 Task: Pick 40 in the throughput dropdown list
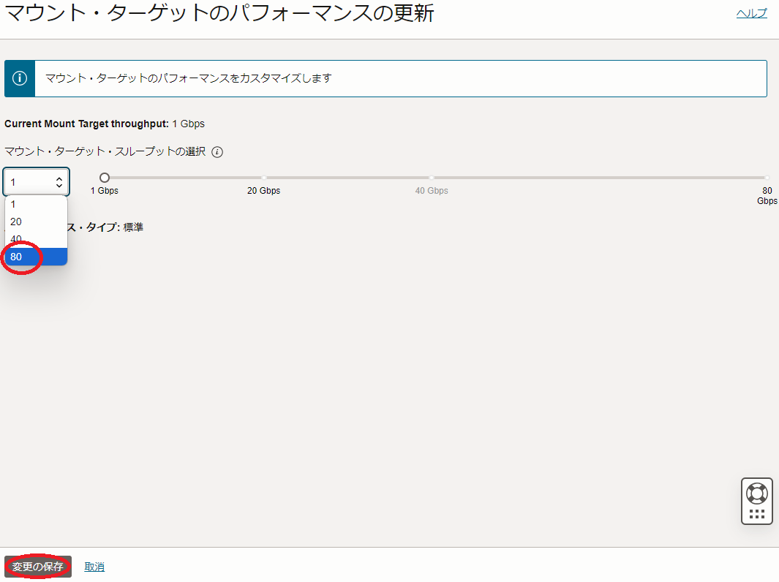16,239
